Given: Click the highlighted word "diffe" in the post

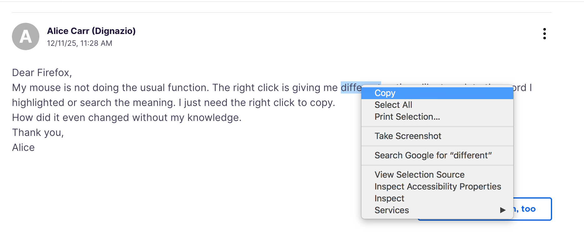Looking at the screenshot, I should tap(351, 88).
